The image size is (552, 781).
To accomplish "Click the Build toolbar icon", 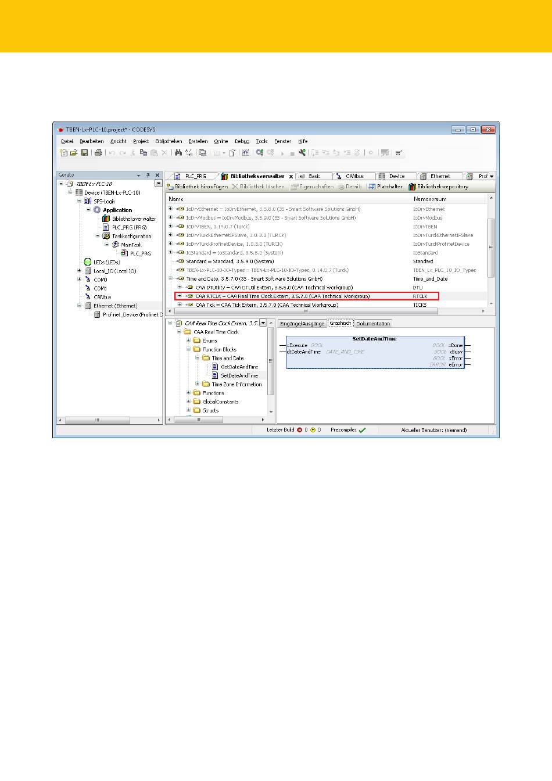I will [246, 153].
